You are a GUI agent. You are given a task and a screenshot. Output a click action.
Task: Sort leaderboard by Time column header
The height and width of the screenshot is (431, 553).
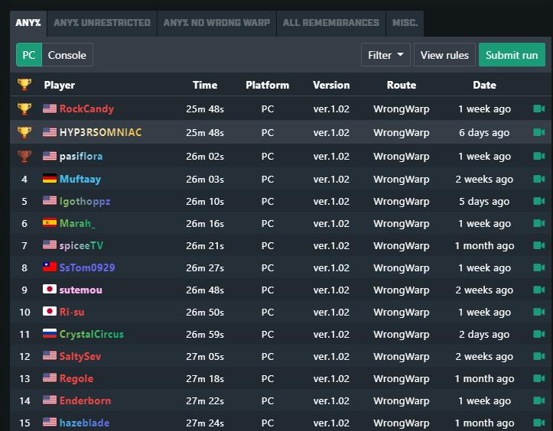pyautogui.click(x=205, y=85)
